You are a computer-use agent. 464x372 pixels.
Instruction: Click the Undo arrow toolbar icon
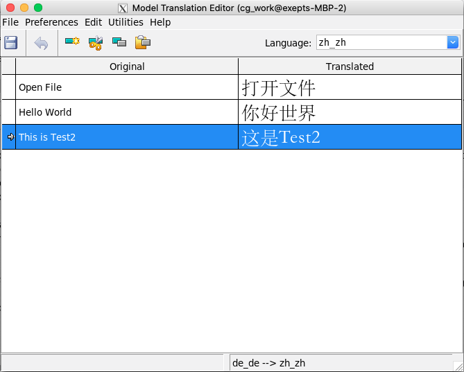click(x=41, y=43)
